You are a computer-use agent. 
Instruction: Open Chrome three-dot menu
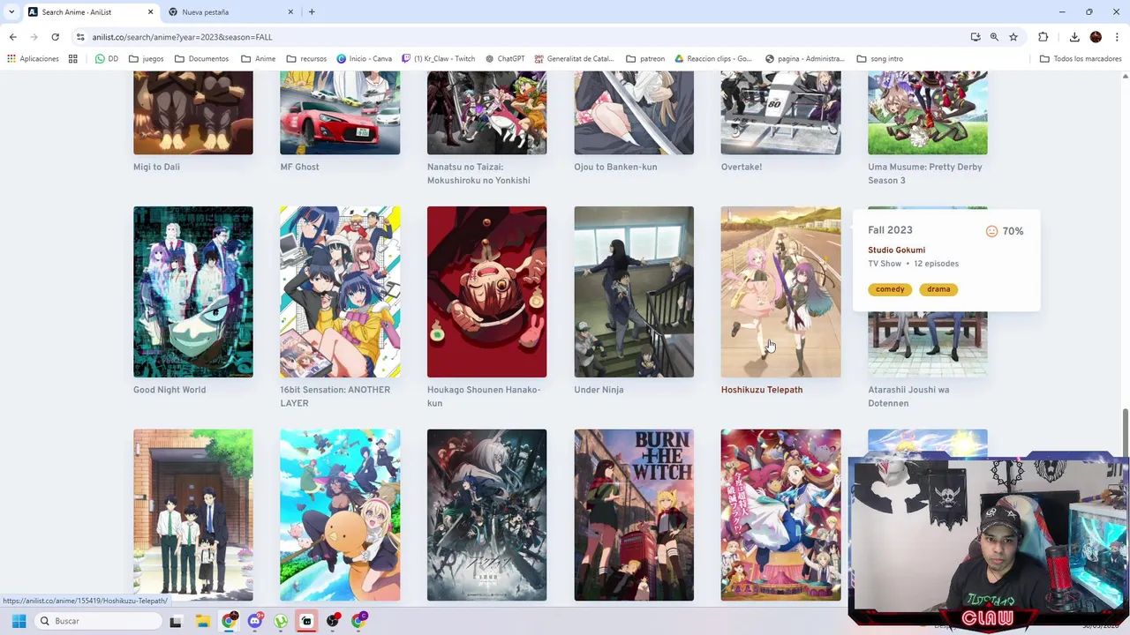pos(1118,37)
